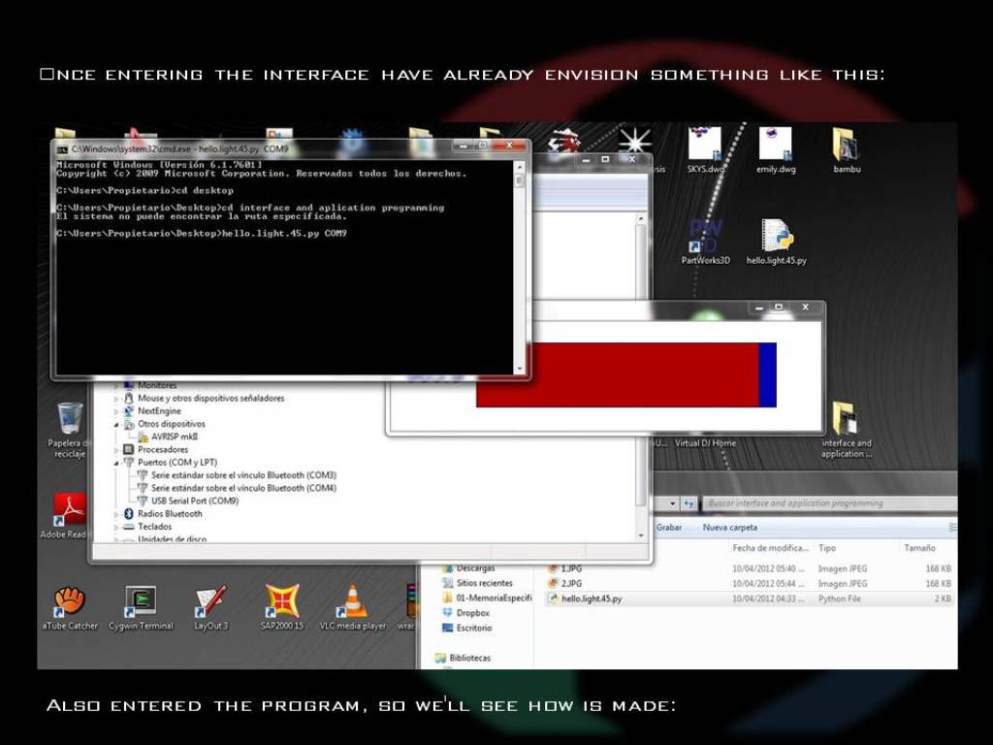Click the Explorer view options icon right of Nueva carpeta
Viewport: 993px width, 745px height.
click(952, 527)
